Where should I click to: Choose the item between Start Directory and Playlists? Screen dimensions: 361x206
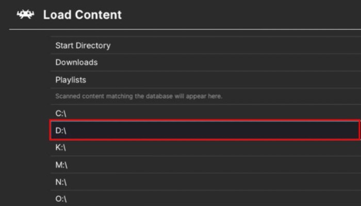pos(76,62)
